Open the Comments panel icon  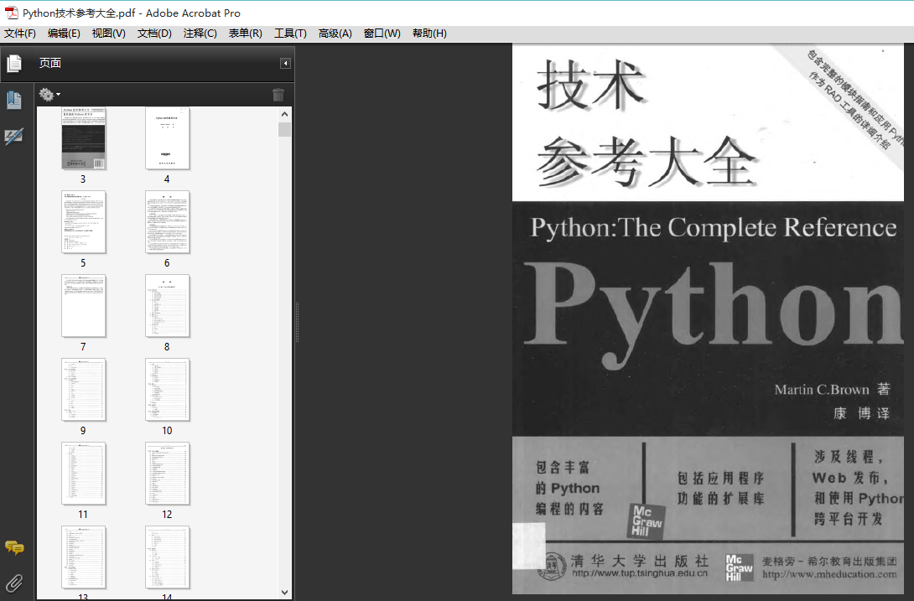coord(14,547)
